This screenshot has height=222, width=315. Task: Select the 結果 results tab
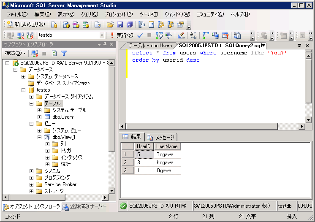[x=132, y=137]
